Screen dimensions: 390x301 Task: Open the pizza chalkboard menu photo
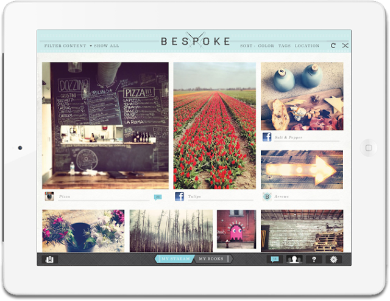[105, 125]
